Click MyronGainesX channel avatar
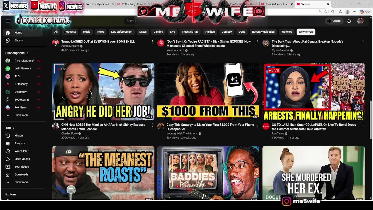Image resolution: width=373 pixels, height=210 pixels. 266,43
